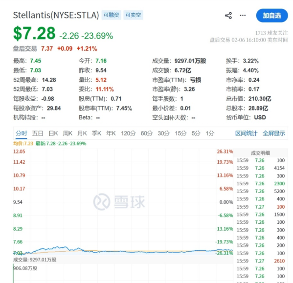Click the 最高 value 7.45
293x283 pixels.
pos(36,61)
